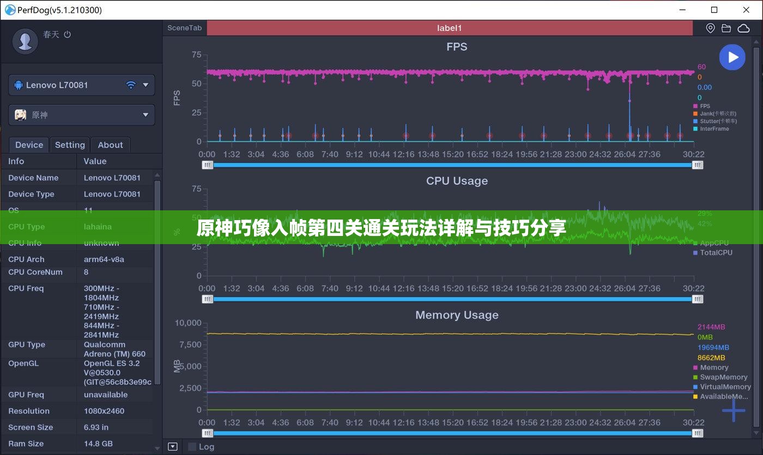Click Memory Usage chart left range handle
The image size is (763, 455).
coord(207,433)
